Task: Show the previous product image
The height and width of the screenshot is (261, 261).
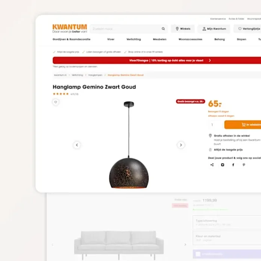Action: pyautogui.click(x=77, y=145)
